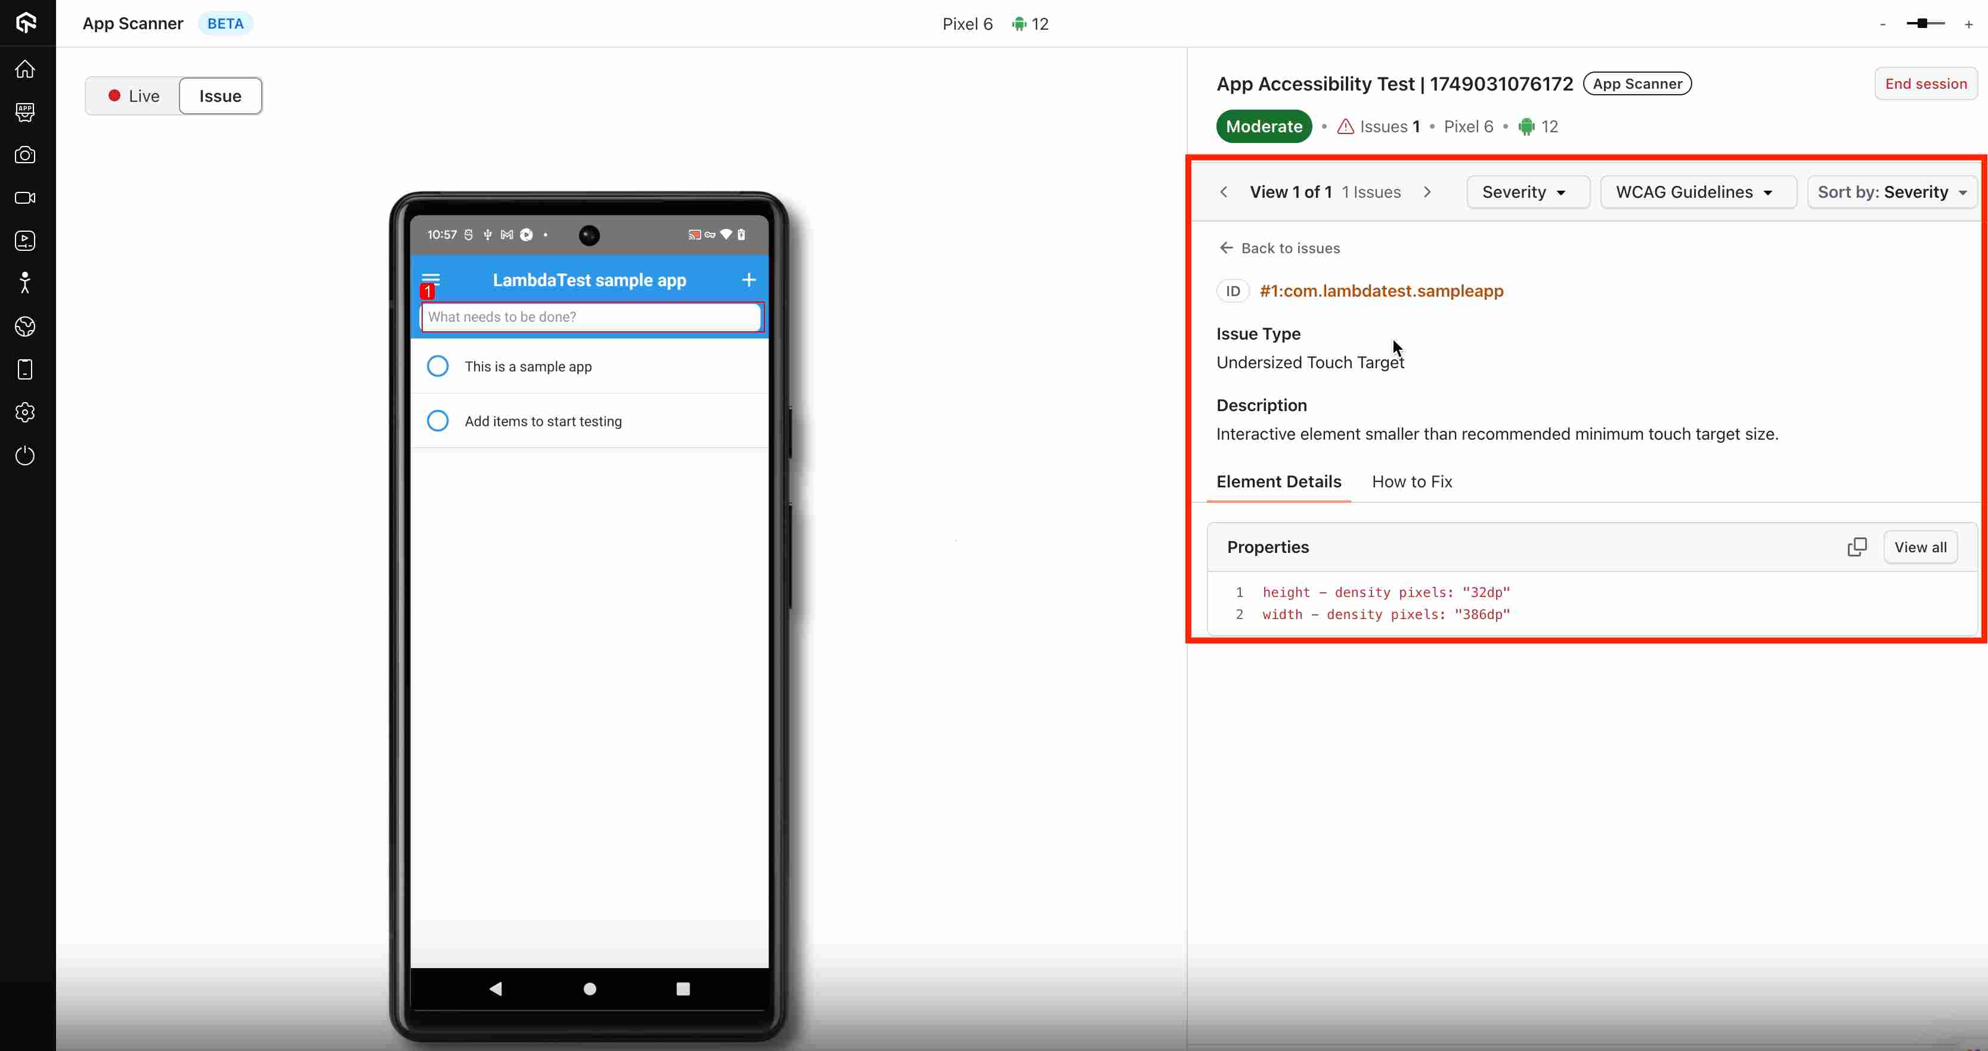Click the End session button

(1925, 83)
